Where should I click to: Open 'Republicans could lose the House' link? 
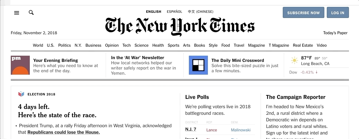64,132
